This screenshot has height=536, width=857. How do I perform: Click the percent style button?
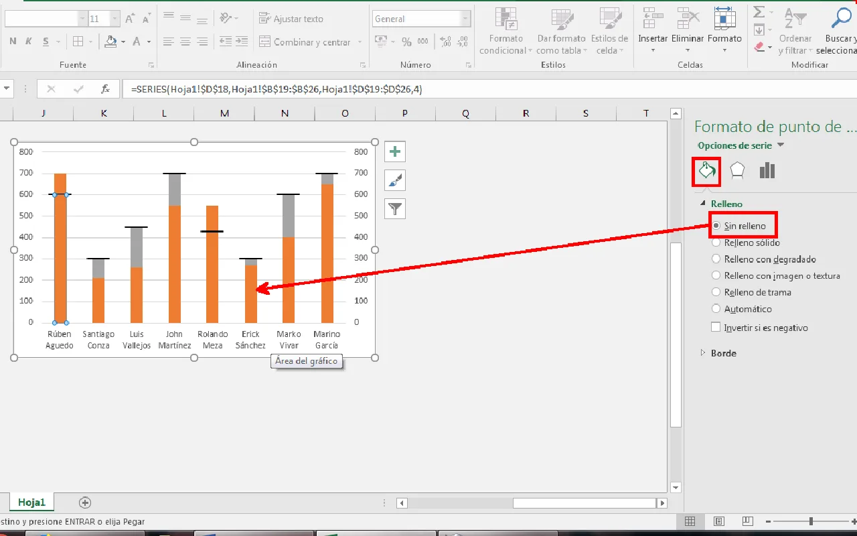pyautogui.click(x=406, y=42)
